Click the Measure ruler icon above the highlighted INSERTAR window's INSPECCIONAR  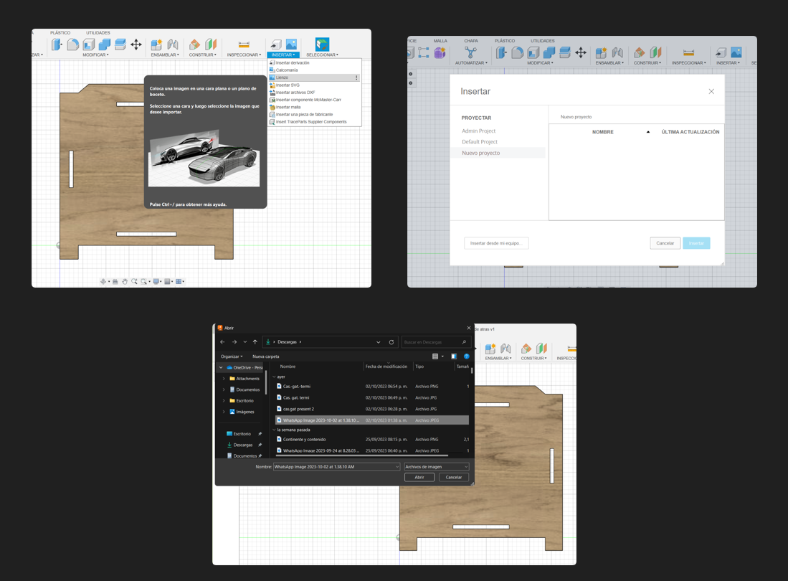coord(244,44)
